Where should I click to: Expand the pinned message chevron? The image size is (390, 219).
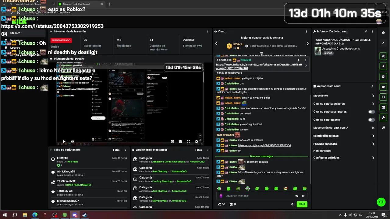[x=306, y=66]
